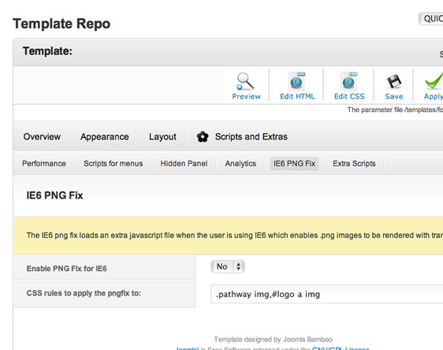Open the Analytics sub-tab

pyautogui.click(x=240, y=163)
